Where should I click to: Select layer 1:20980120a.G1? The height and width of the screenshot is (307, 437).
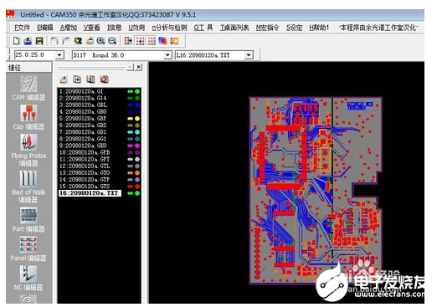[x=81, y=91]
